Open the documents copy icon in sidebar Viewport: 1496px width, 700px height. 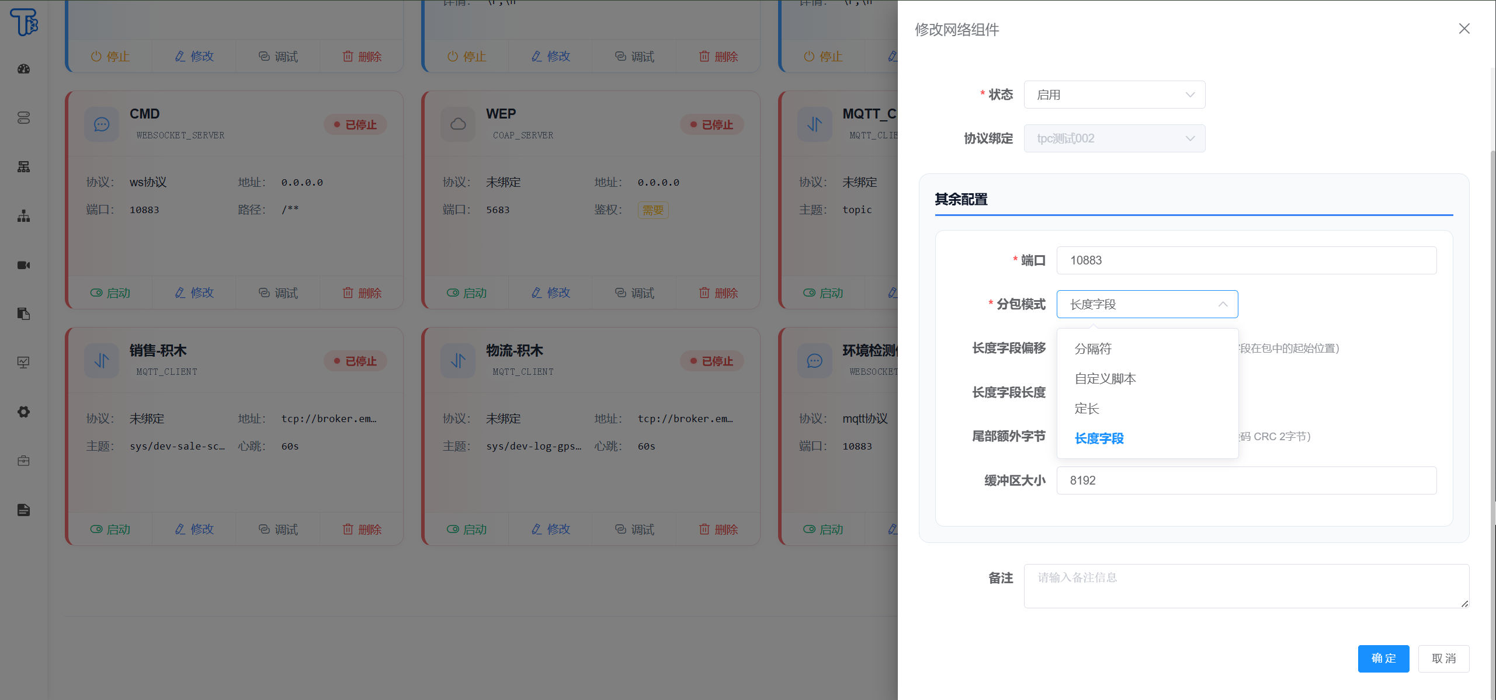tap(23, 314)
